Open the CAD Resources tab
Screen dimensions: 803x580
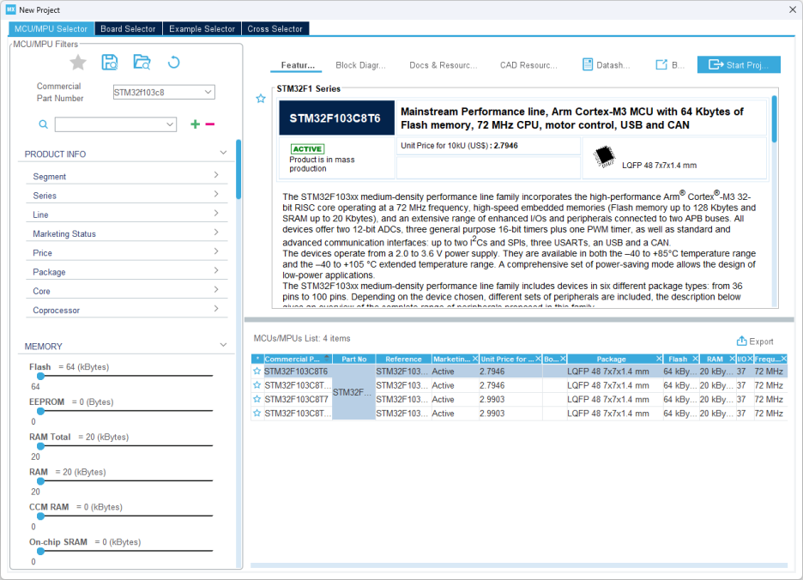(528, 65)
